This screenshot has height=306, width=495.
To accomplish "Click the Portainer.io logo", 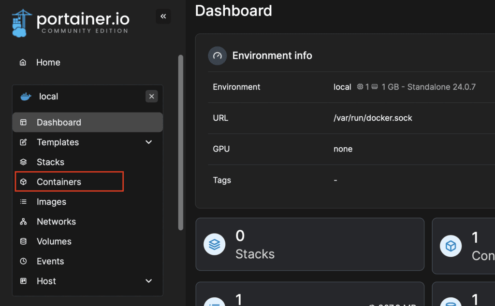I will (x=71, y=22).
